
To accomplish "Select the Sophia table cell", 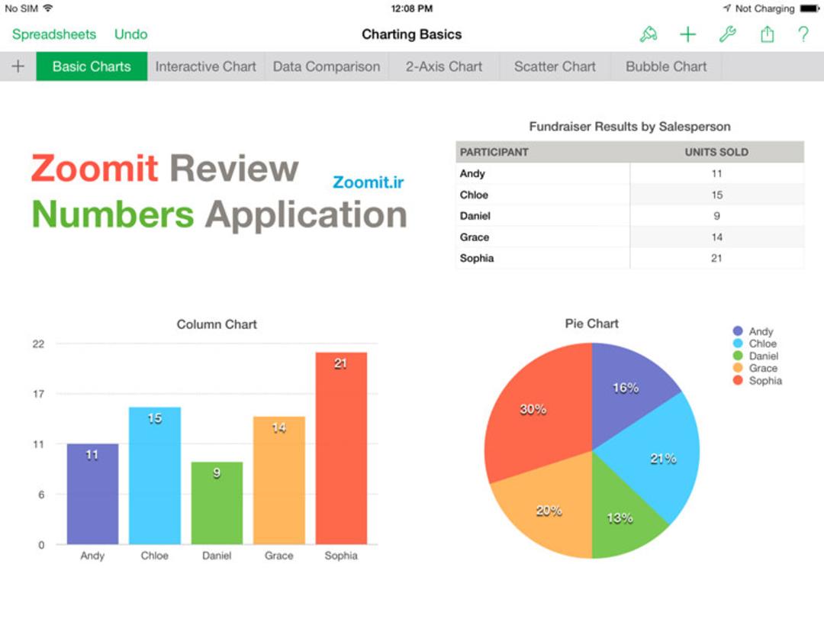I will point(543,258).
